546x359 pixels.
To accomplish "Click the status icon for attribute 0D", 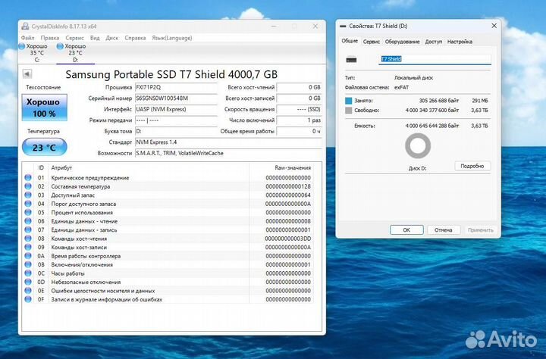I will tap(28, 282).
